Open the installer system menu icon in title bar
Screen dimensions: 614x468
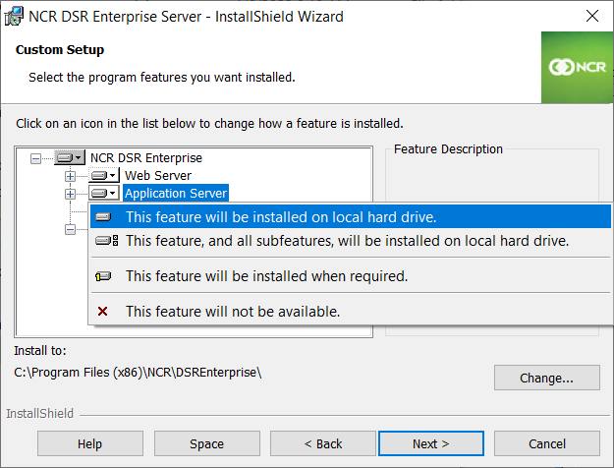(x=15, y=16)
